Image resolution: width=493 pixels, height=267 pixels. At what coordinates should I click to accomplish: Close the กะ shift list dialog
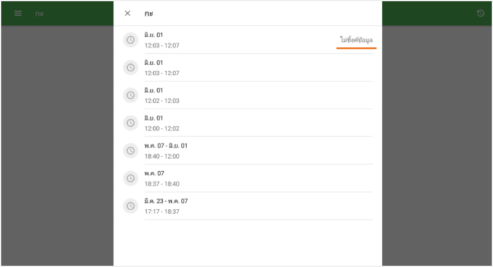(128, 13)
